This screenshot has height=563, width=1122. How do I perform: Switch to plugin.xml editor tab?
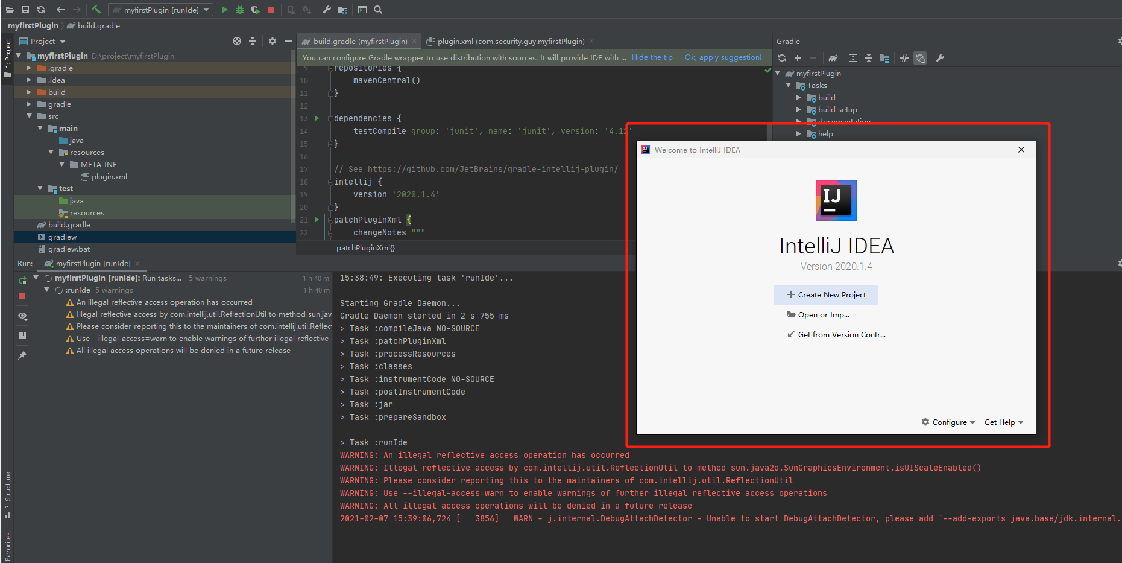(x=510, y=41)
